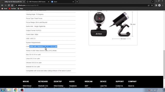Open the SUPPORT footer category
The width and height of the screenshot is (165, 92).
(120, 82)
